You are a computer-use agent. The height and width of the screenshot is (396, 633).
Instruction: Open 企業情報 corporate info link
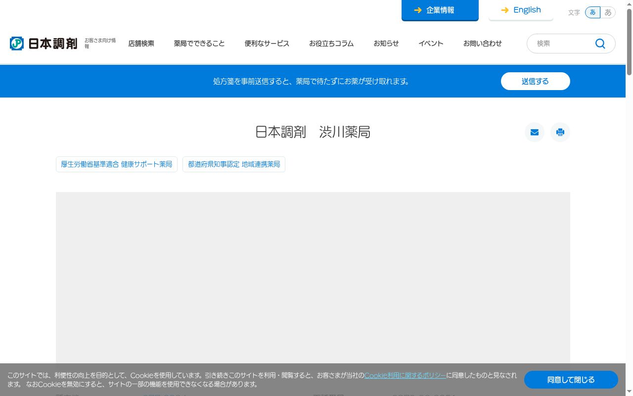440,10
